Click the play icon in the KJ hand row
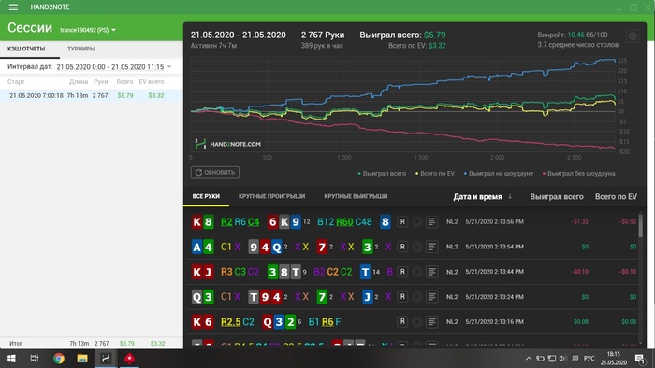 (x=417, y=272)
